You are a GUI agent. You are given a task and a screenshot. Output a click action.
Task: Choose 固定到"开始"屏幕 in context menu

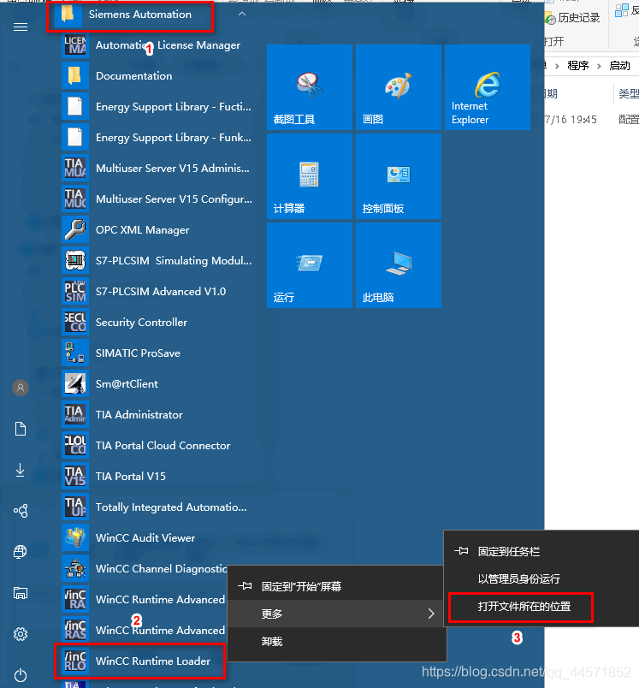336,586
